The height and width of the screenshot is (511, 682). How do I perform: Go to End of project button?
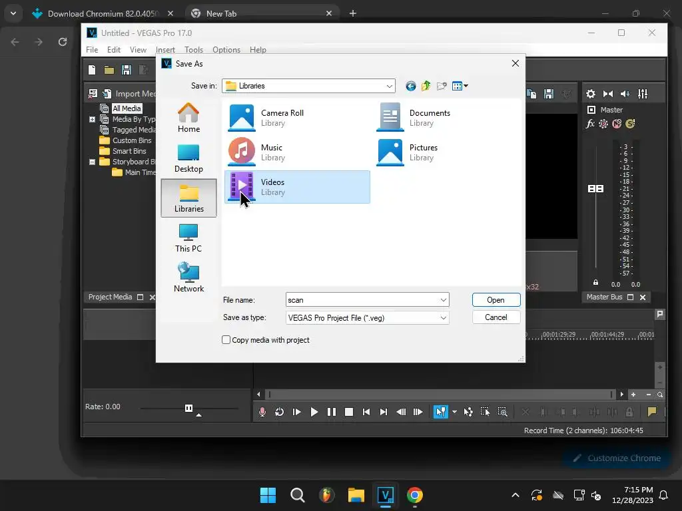(383, 412)
